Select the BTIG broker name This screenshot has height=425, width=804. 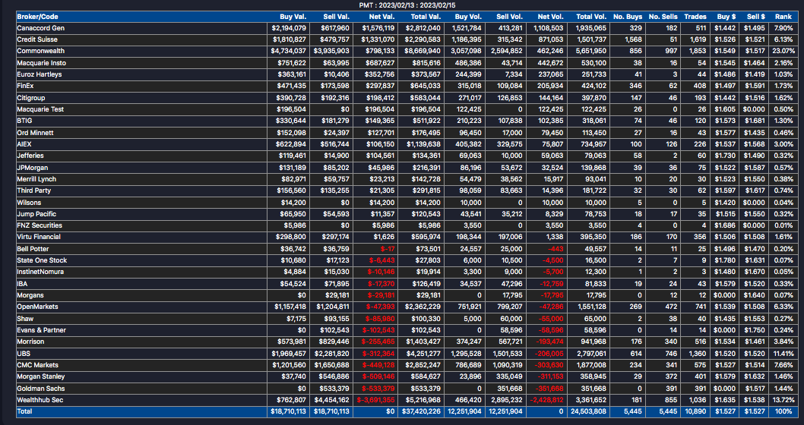24,121
